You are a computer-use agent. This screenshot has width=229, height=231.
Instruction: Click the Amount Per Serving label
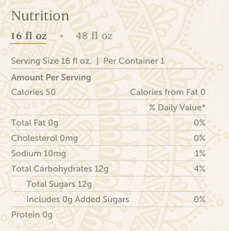51,78
